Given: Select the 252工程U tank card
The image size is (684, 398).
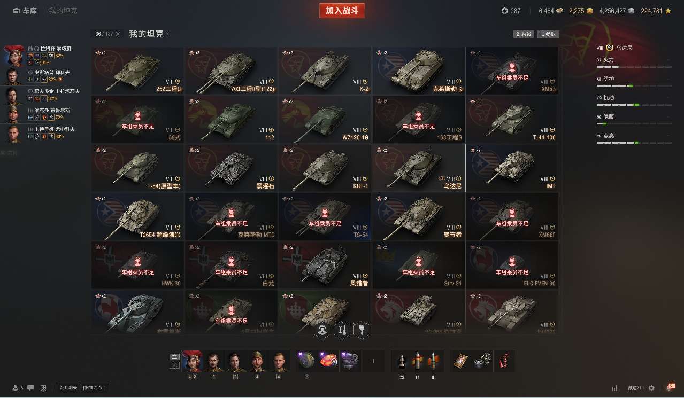Looking at the screenshot, I should point(137,71).
